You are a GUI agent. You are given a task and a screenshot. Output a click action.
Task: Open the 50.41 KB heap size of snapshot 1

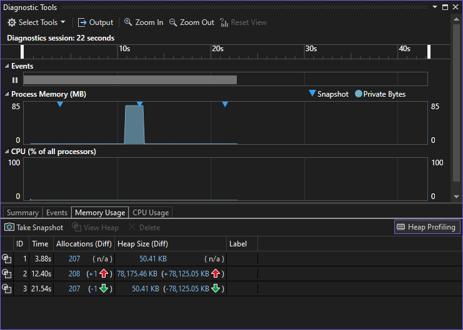[153, 259]
